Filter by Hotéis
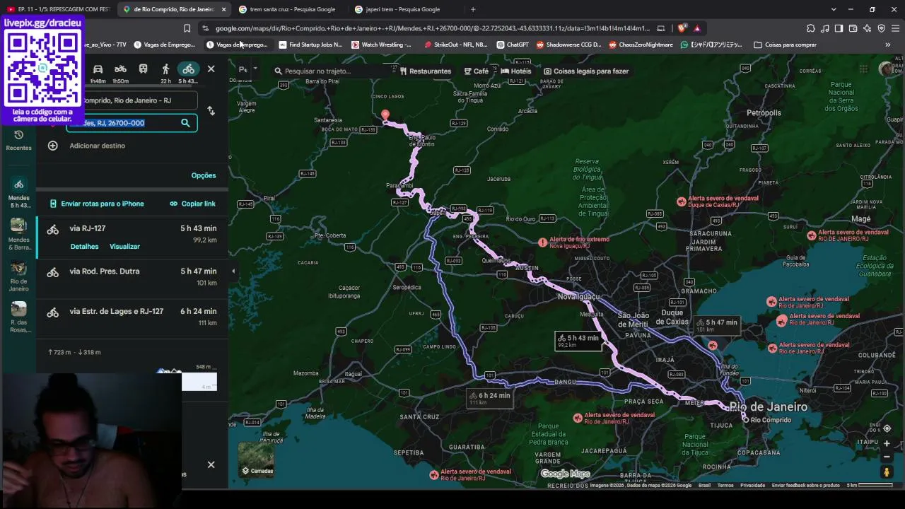 [x=516, y=71]
